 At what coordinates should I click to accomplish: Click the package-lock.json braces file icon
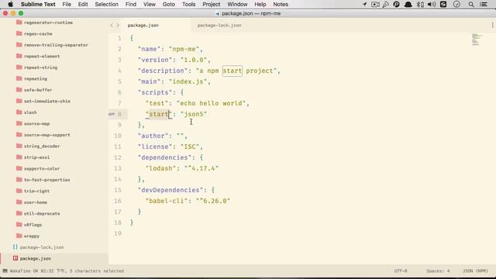click(x=15, y=246)
